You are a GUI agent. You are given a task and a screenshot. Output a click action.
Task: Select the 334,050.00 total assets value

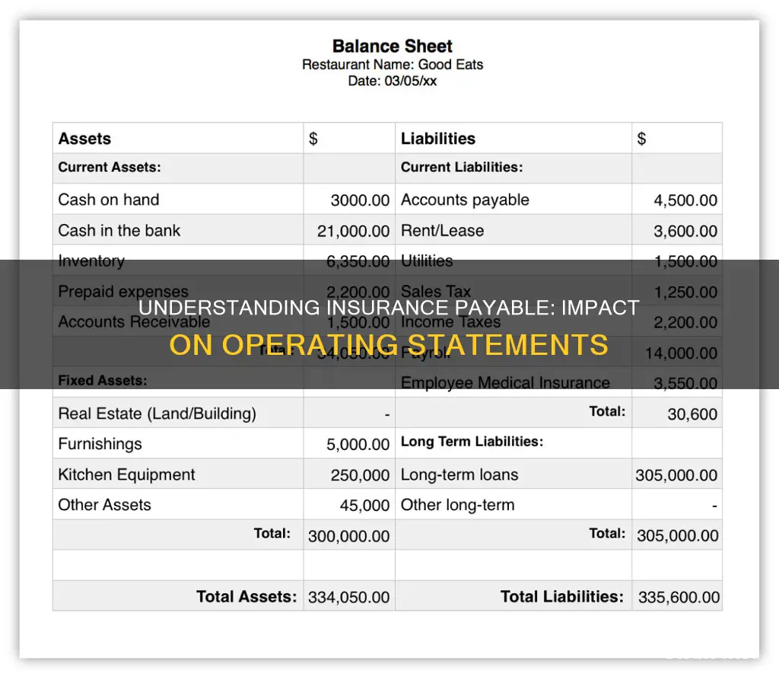coord(348,597)
